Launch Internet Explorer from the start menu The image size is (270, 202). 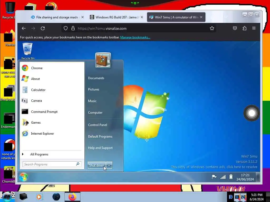click(x=52, y=133)
